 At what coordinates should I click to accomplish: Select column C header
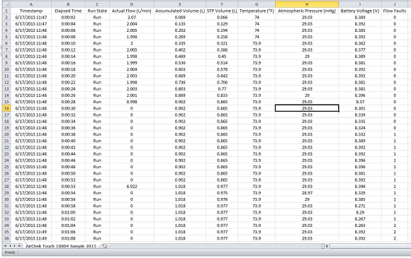coord(97,4)
